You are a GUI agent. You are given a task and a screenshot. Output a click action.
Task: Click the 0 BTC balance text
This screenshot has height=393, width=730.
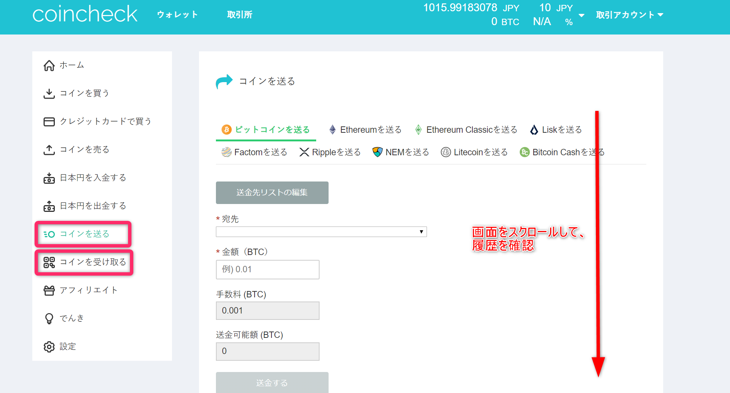click(x=505, y=22)
